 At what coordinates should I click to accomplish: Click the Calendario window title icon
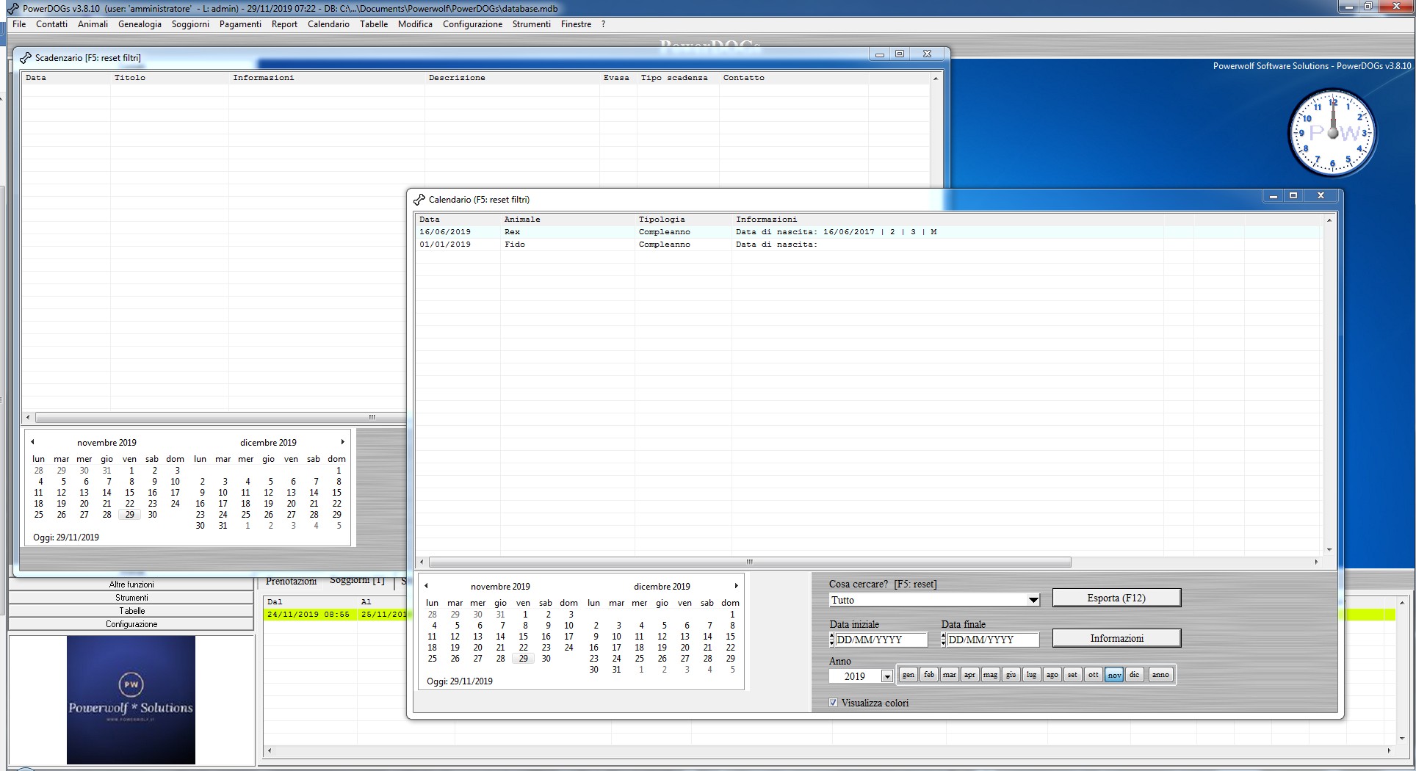pos(419,200)
